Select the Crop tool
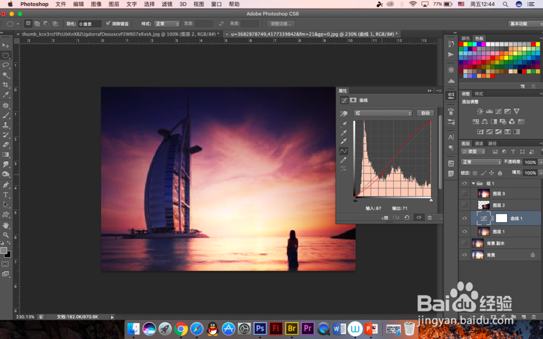This screenshot has width=543, height=339. coord(5,85)
